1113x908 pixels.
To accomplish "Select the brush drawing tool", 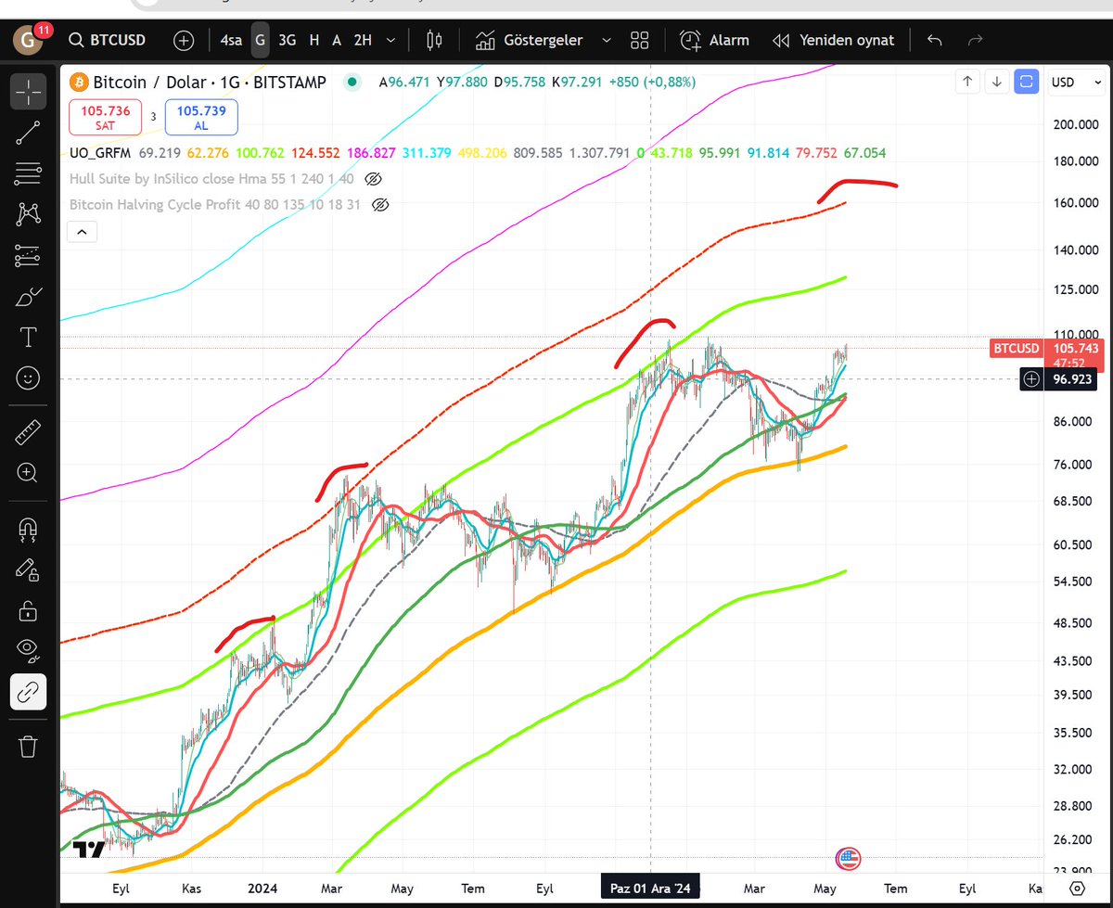I will coord(29,297).
